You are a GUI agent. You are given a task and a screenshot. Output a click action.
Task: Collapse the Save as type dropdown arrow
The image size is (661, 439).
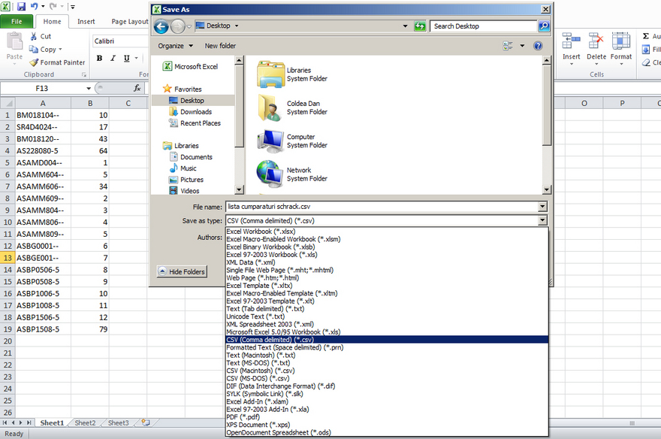tap(542, 220)
